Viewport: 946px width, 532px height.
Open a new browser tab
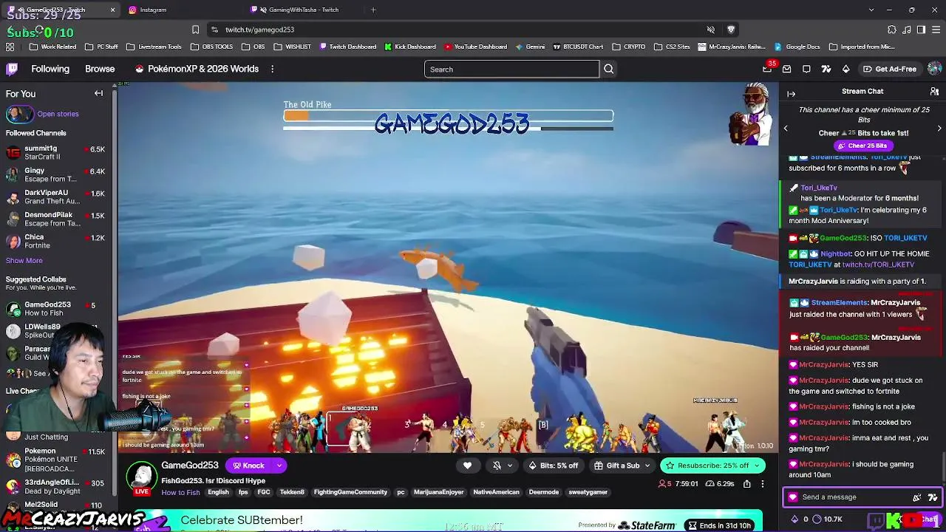(x=373, y=10)
